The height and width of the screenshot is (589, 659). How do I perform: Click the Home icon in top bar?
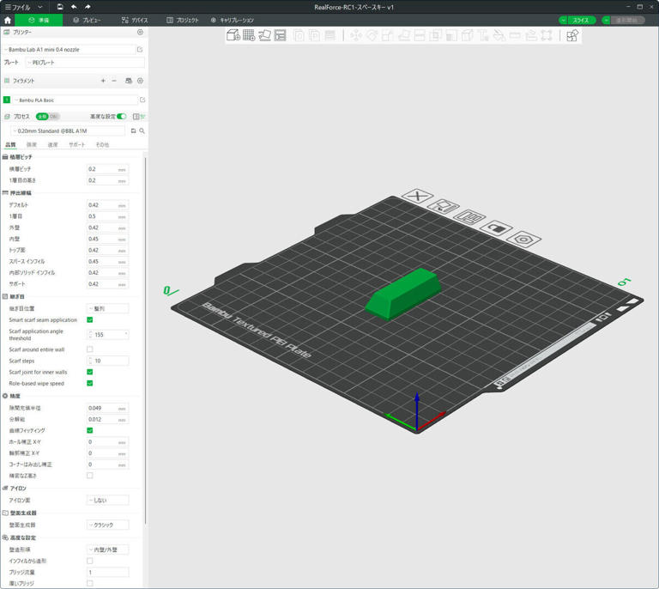click(8, 20)
